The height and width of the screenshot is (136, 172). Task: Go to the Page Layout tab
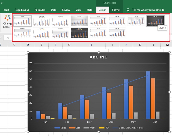[x=22, y=10]
